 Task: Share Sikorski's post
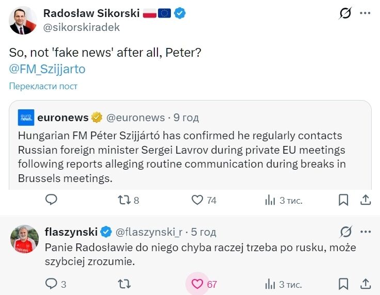coord(365,200)
